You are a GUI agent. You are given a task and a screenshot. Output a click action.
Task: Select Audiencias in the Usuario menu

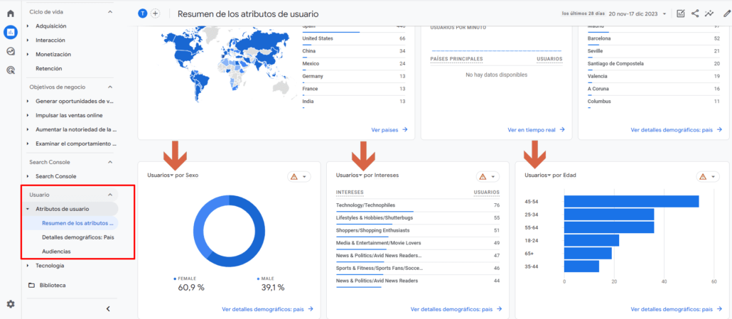tap(56, 251)
